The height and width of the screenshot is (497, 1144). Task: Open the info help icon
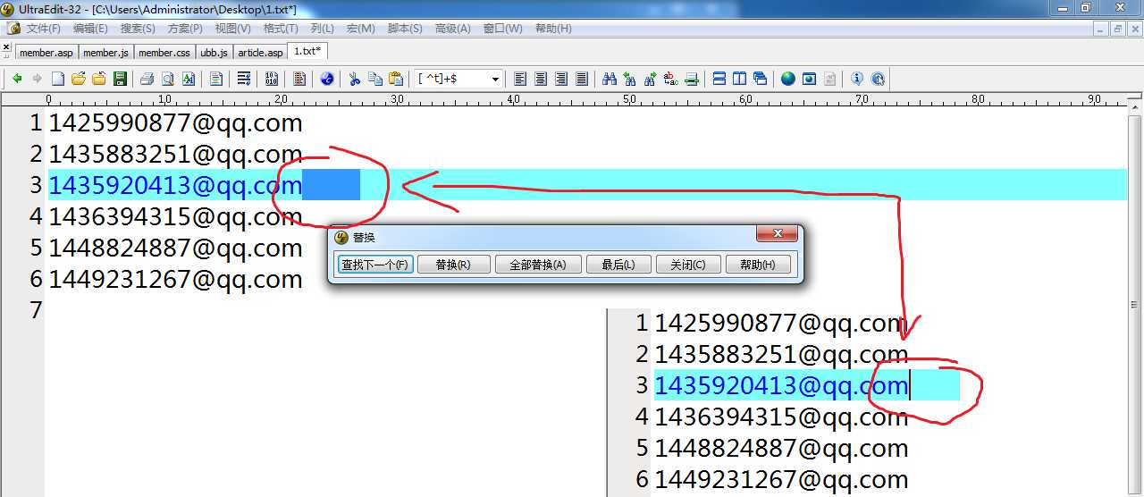856,79
